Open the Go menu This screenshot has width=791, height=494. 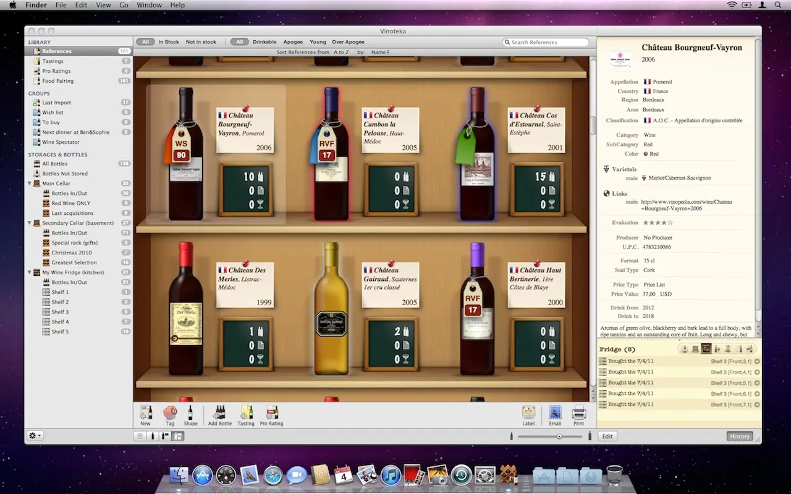point(124,5)
